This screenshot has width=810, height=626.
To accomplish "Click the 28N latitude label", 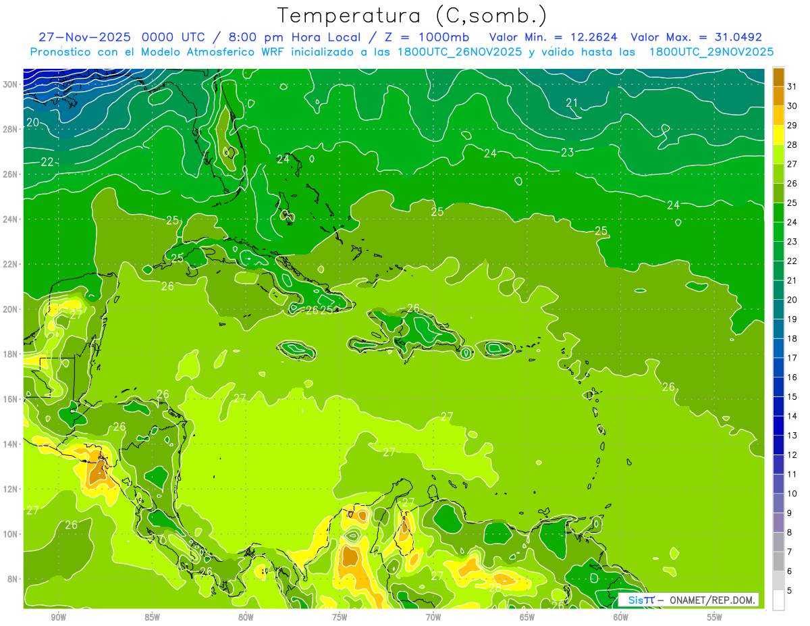I will pos(10,129).
